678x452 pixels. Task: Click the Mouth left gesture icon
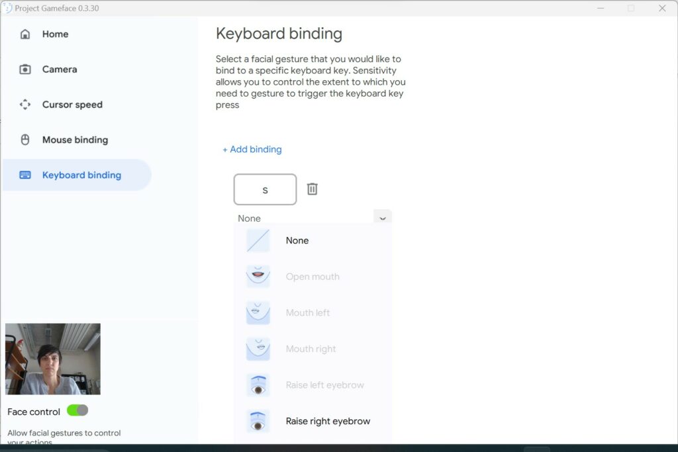(x=258, y=312)
